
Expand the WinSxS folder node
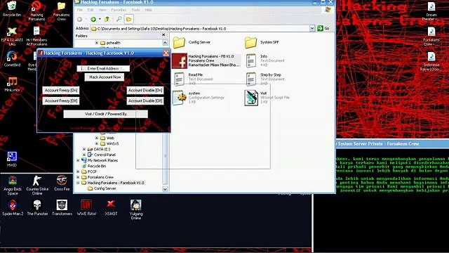97,143
